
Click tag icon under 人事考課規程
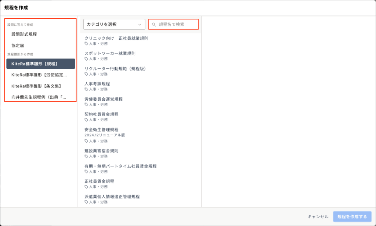tap(87, 89)
